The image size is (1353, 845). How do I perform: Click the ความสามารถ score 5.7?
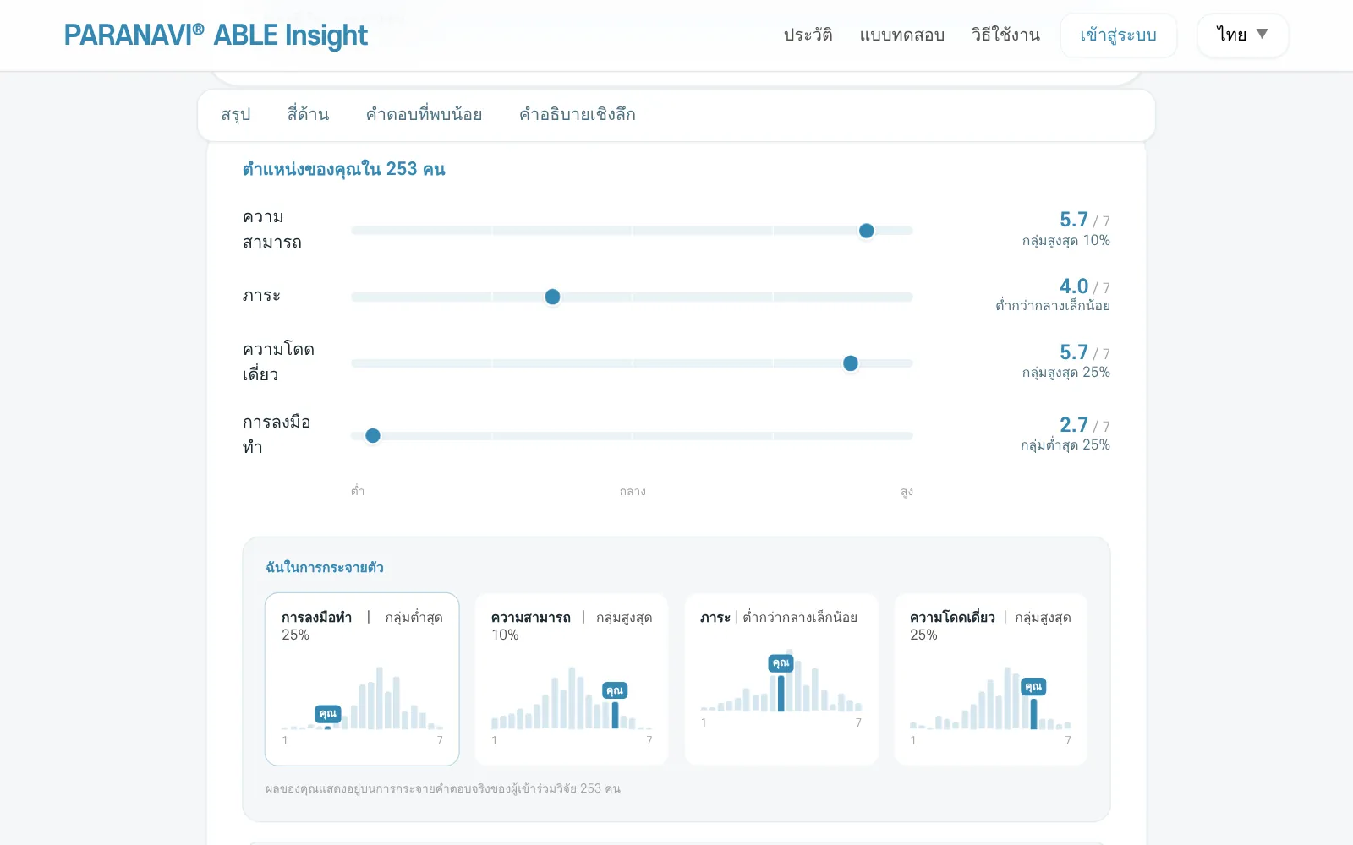[x=1074, y=220]
